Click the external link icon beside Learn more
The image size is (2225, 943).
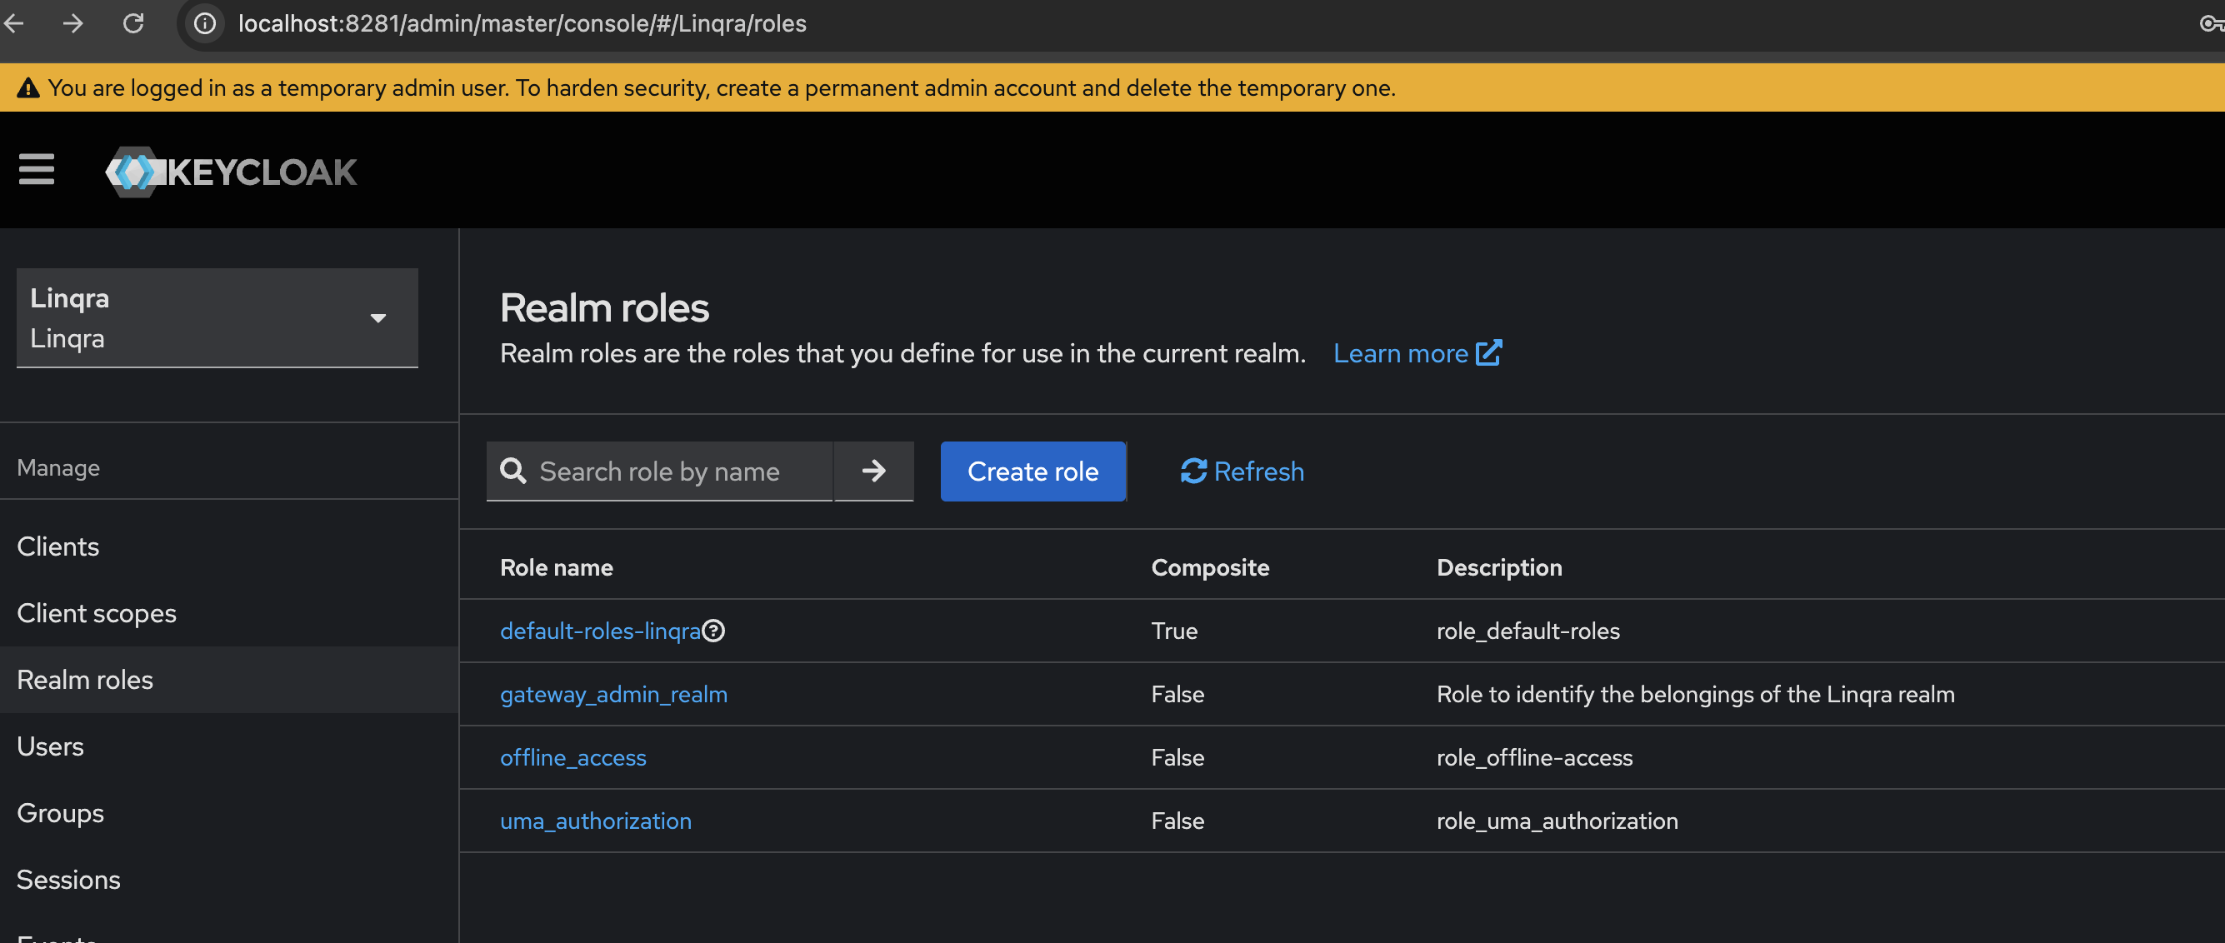tap(1489, 352)
